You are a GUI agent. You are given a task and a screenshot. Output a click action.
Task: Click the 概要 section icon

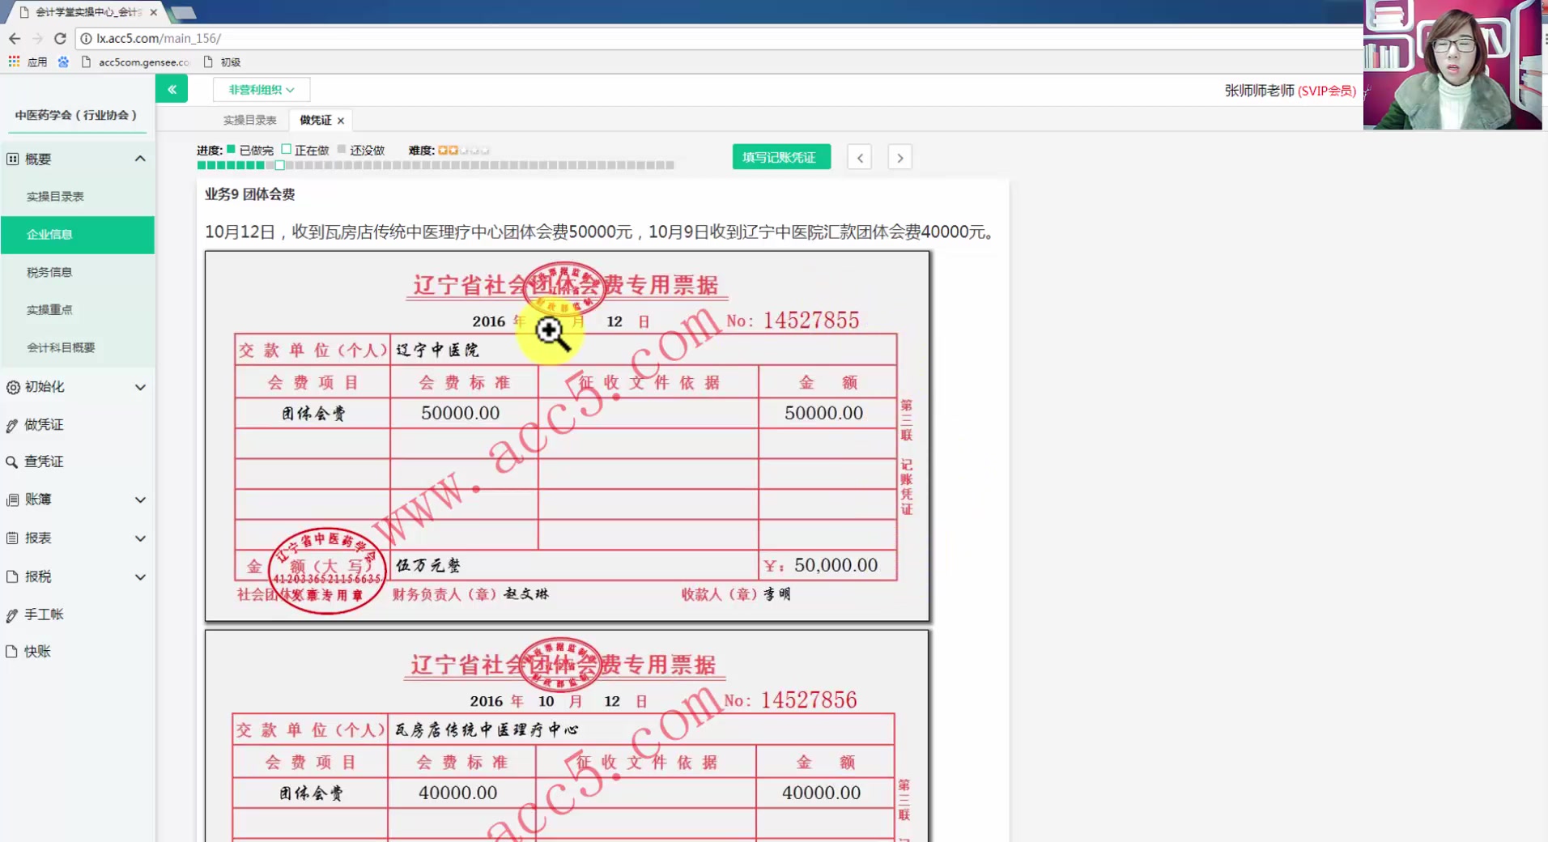click(11, 159)
